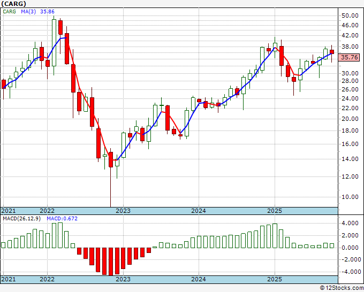The width and height of the screenshot is (364, 292).
Task: Click the moving average value 35.86
Action: tap(47, 12)
